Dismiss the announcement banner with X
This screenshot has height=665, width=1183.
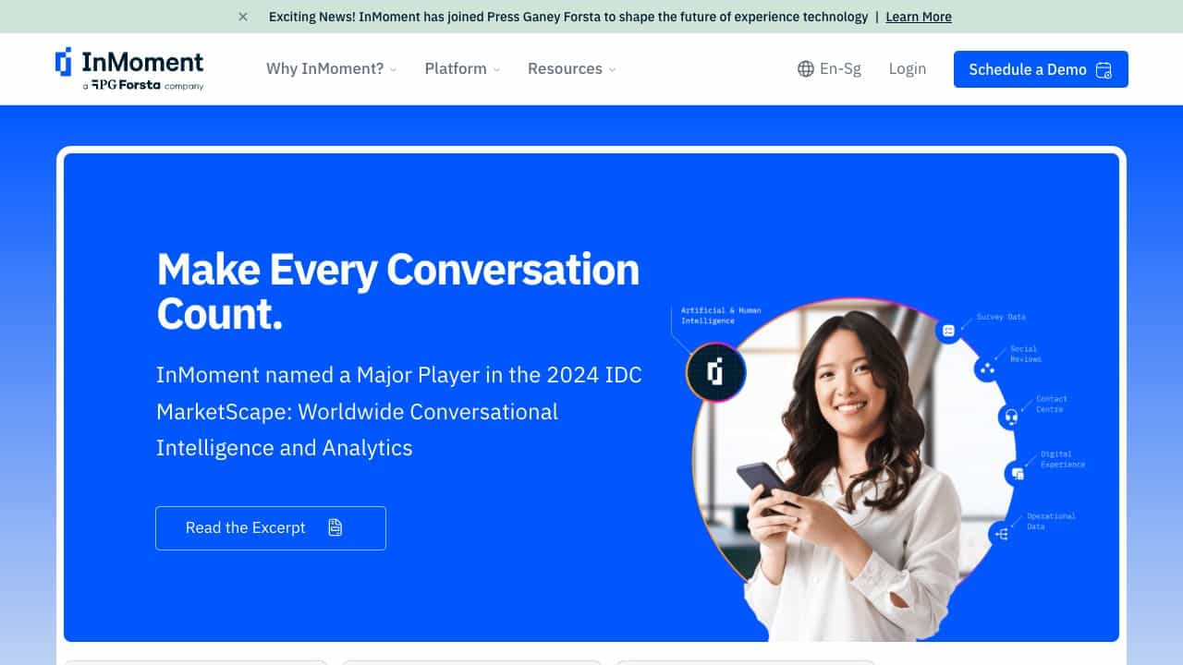click(x=243, y=17)
